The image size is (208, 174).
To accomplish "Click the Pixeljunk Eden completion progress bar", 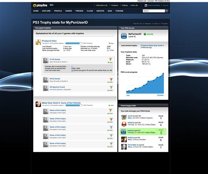I will point(74,43).
